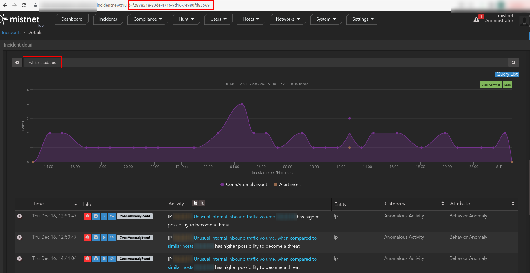The image size is (530, 273).
Task: Open the Settings dropdown menu
Action: coord(363,19)
